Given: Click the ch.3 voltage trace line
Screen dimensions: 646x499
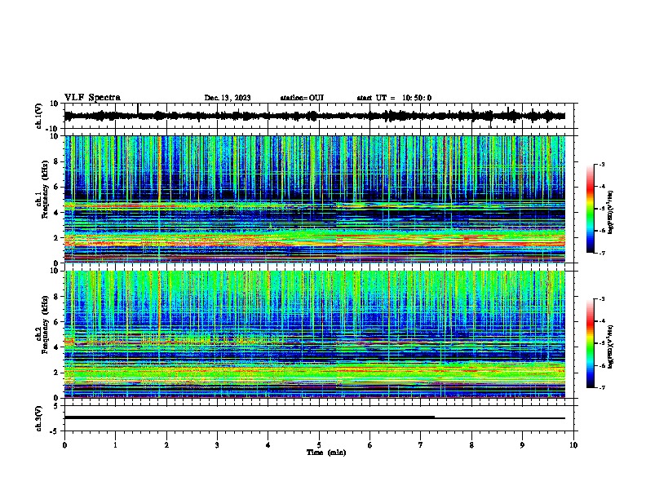Looking at the screenshot, I should tap(315, 417).
